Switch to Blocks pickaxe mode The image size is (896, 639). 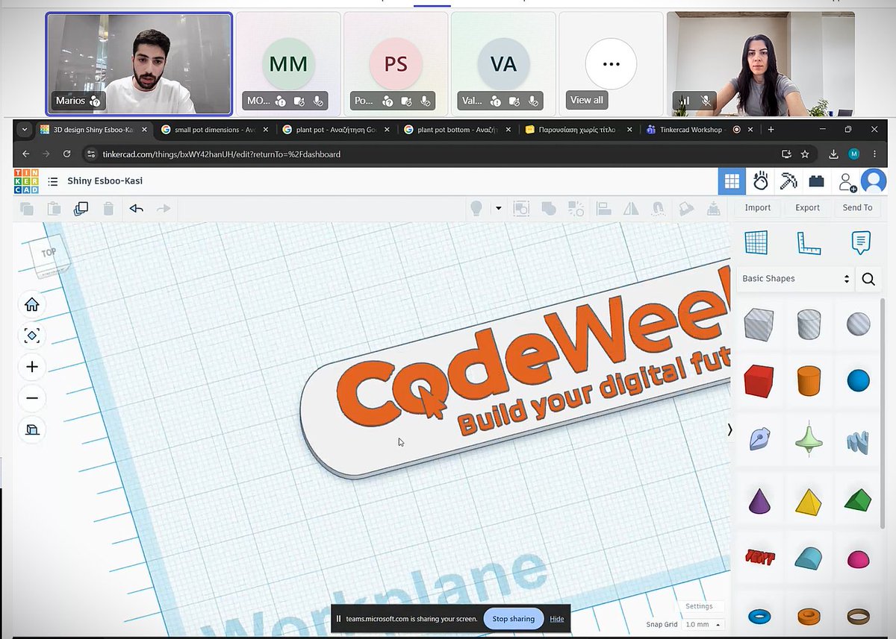pyautogui.click(x=788, y=181)
